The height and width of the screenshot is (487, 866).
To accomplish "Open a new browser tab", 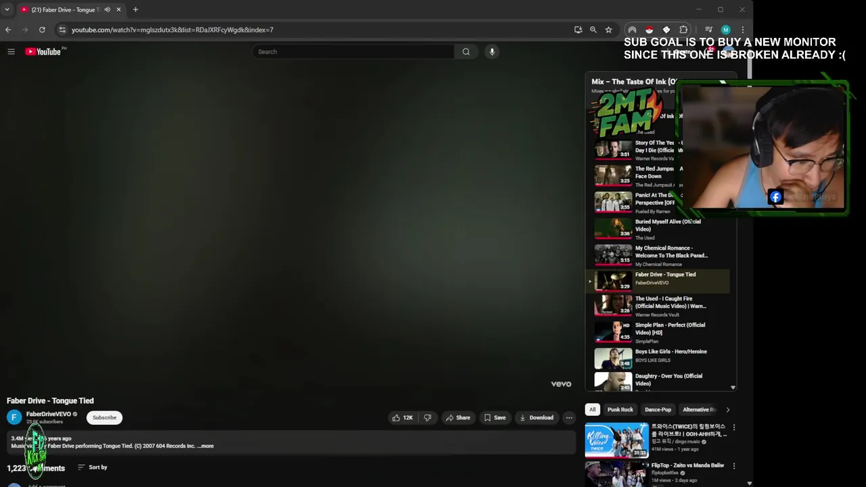I will click(x=135, y=9).
